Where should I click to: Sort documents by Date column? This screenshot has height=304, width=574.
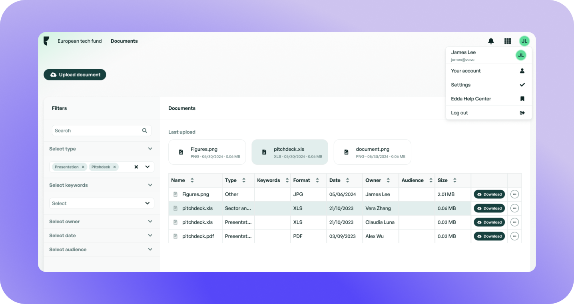347,180
